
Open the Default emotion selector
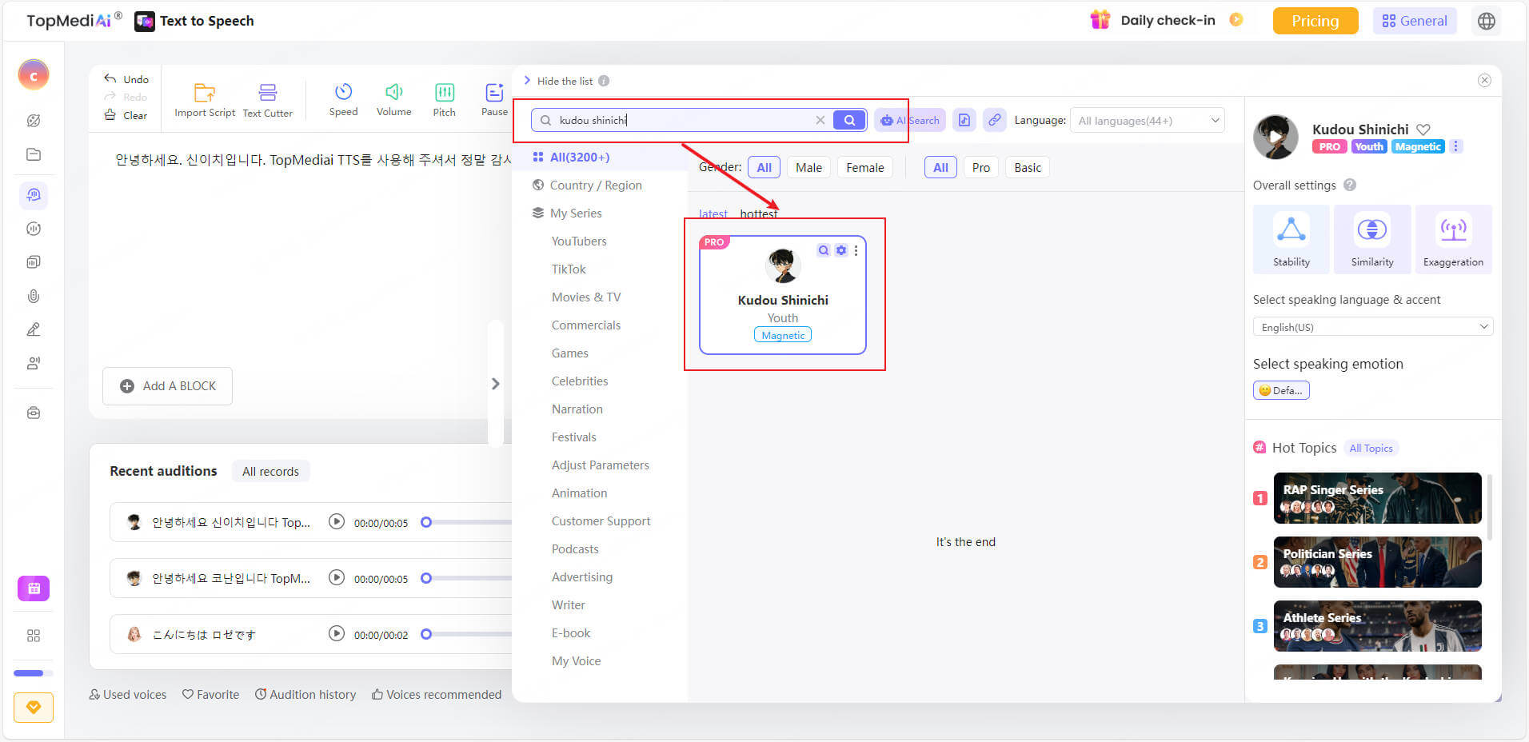point(1281,390)
